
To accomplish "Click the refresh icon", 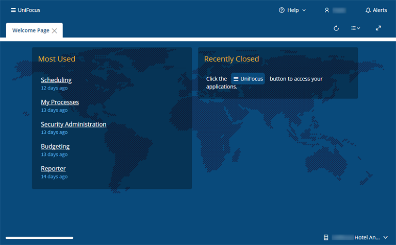I will [x=336, y=28].
